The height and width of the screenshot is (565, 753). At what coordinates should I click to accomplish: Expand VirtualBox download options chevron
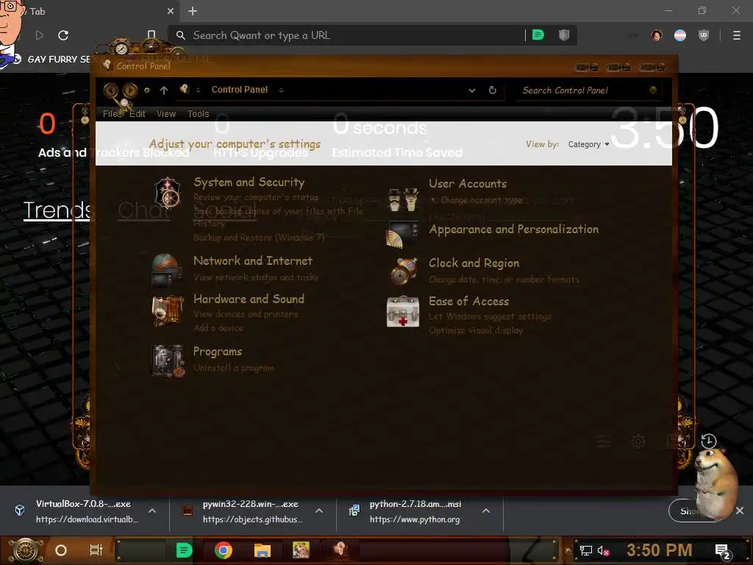pyautogui.click(x=151, y=511)
